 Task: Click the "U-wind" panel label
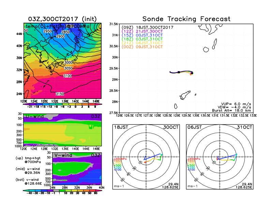point(35,117)
